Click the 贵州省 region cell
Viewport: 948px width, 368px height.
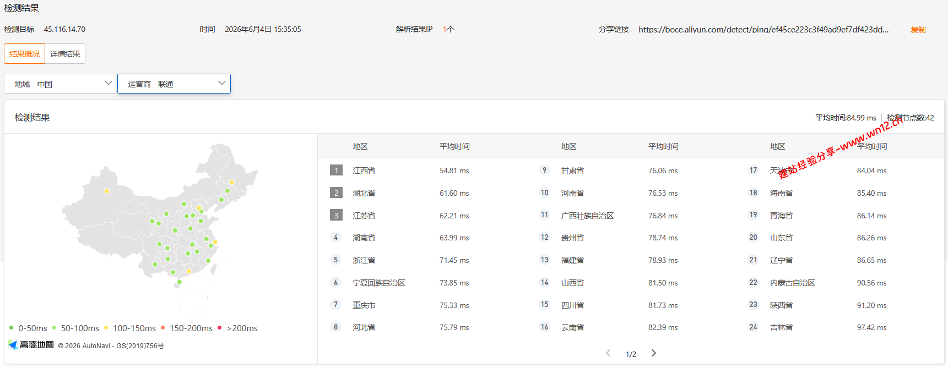[x=573, y=238]
